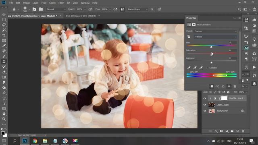This screenshot has height=145, width=258.
Task: Select the Hand tool
Action: [x=4, y=114]
